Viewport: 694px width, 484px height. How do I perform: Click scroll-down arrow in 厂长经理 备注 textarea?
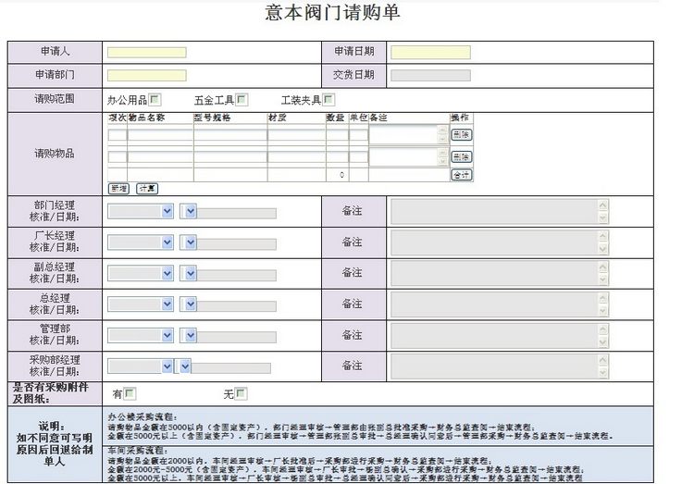click(602, 249)
